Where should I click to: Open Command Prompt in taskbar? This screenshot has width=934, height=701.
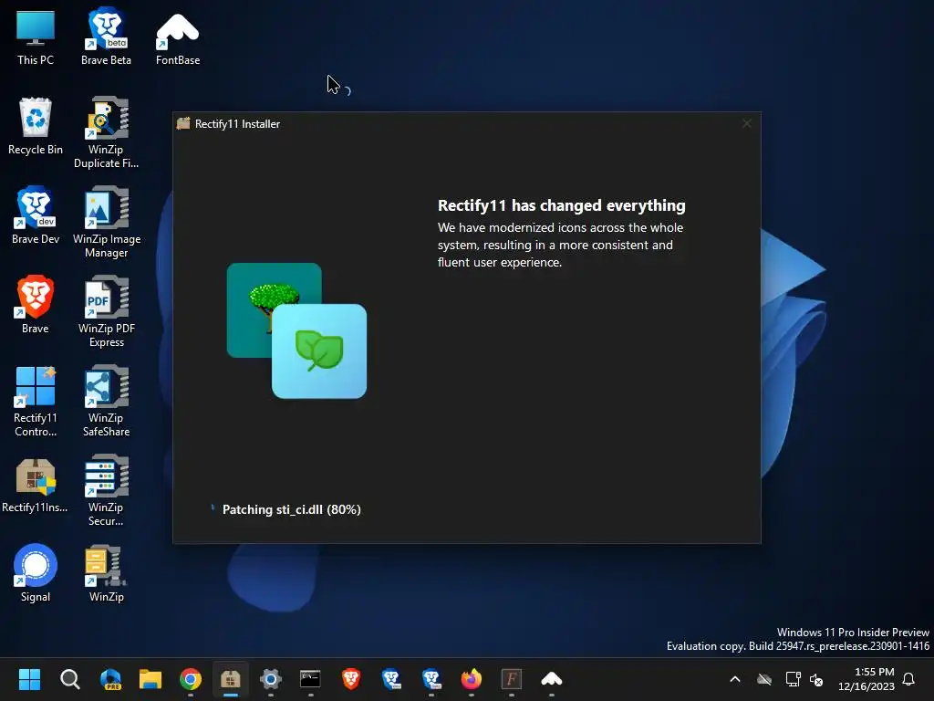pyautogui.click(x=310, y=679)
